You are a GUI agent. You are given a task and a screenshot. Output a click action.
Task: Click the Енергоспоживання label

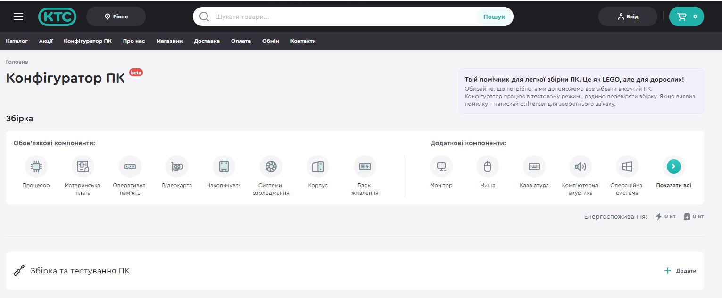pyautogui.click(x=615, y=216)
